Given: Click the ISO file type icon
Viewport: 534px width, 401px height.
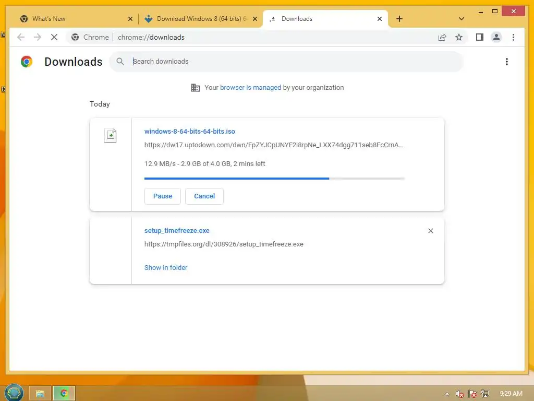Looking at the screenshot, I should tap(111, 135).
